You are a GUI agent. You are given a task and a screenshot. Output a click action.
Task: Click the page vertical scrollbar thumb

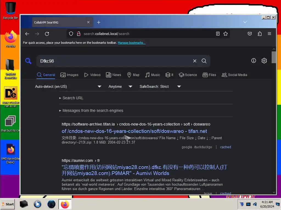click(x=274, y=57)
